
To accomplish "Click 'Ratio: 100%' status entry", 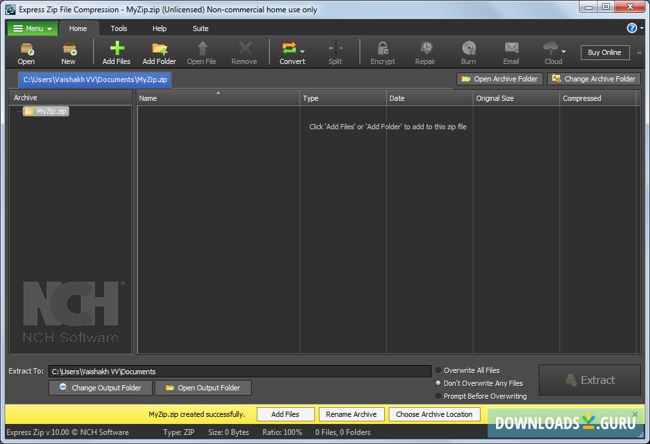I will click(x=282, y=432).
